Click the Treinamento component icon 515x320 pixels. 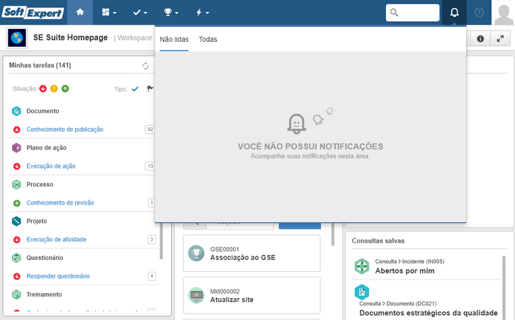(16, 295)
